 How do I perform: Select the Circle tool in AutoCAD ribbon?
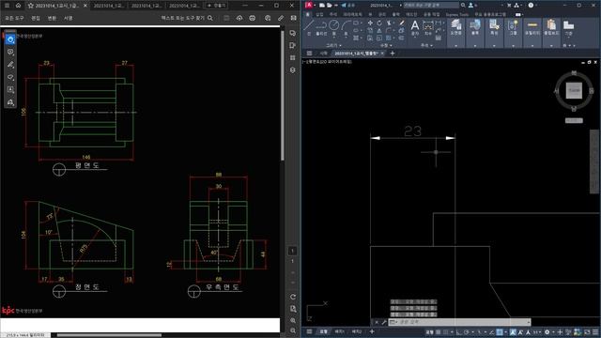(x=334, y=27)
